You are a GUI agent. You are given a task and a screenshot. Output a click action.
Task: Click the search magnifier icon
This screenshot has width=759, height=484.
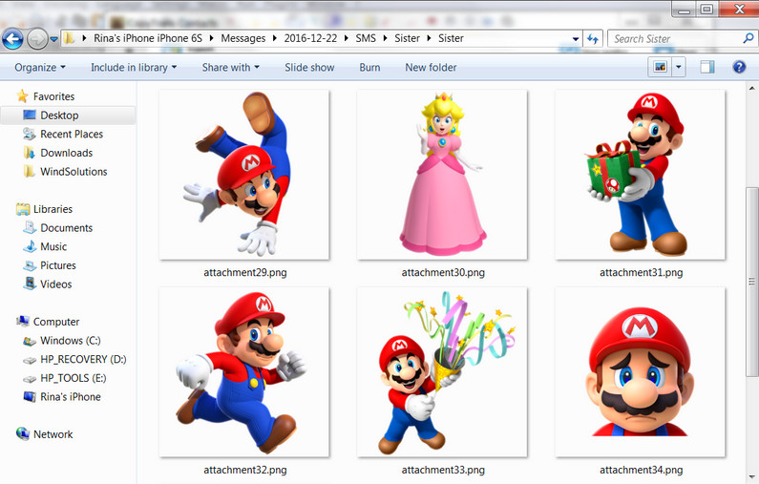(748, 38)
